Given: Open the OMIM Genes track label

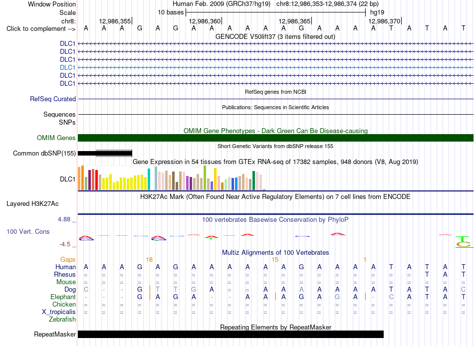Looking at the screenshot, I should (x=56, y=138).
